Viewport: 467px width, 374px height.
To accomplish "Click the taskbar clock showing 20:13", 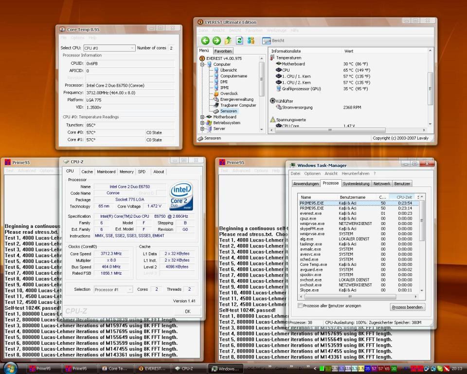I will tap(457, 369).
